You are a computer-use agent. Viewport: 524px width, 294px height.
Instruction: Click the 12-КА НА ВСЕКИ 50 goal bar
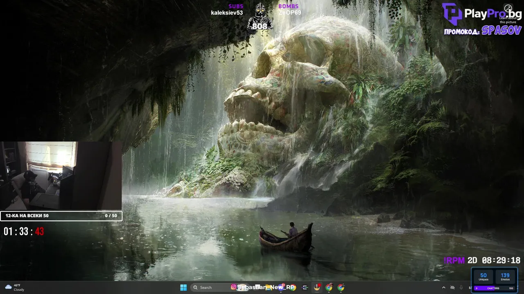pos(61,216)
